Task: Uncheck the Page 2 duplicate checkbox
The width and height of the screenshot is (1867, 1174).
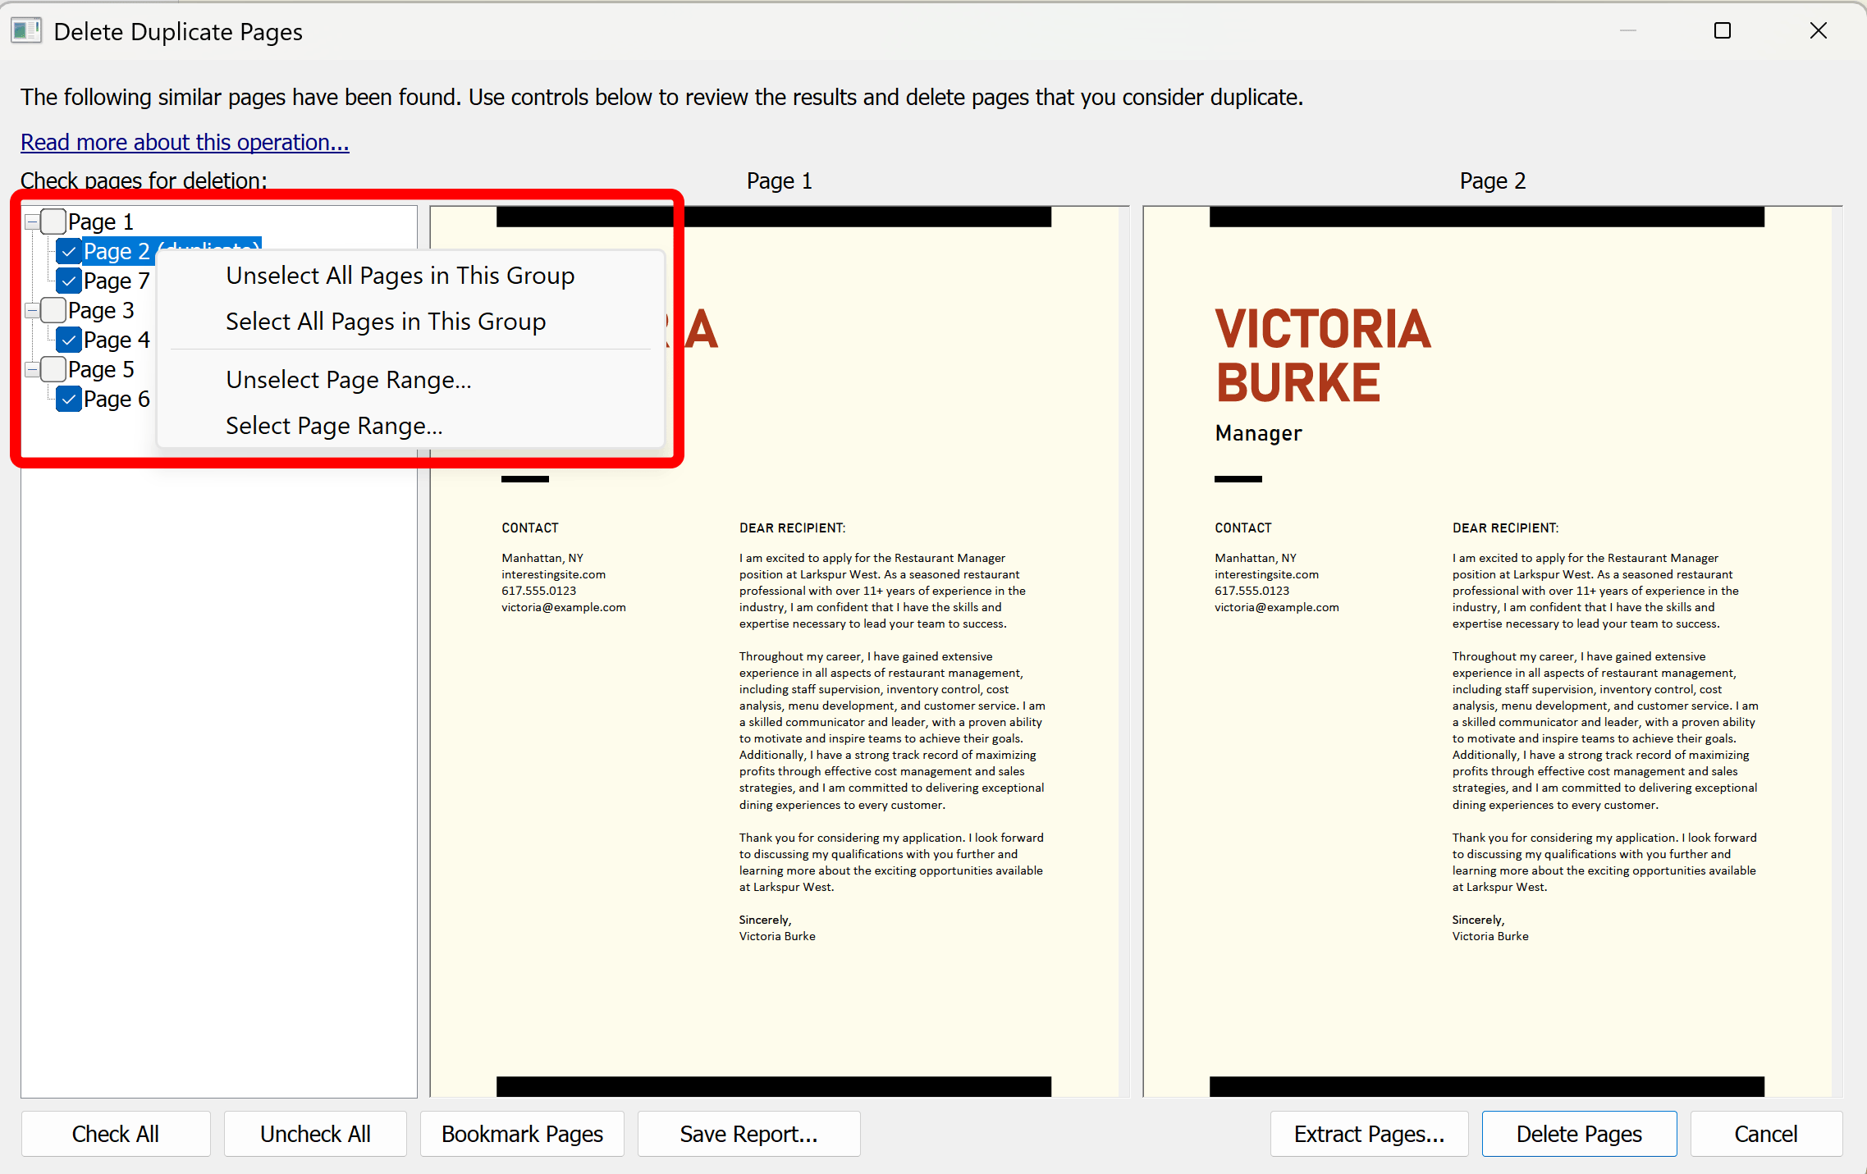Action: pos(69,251)
